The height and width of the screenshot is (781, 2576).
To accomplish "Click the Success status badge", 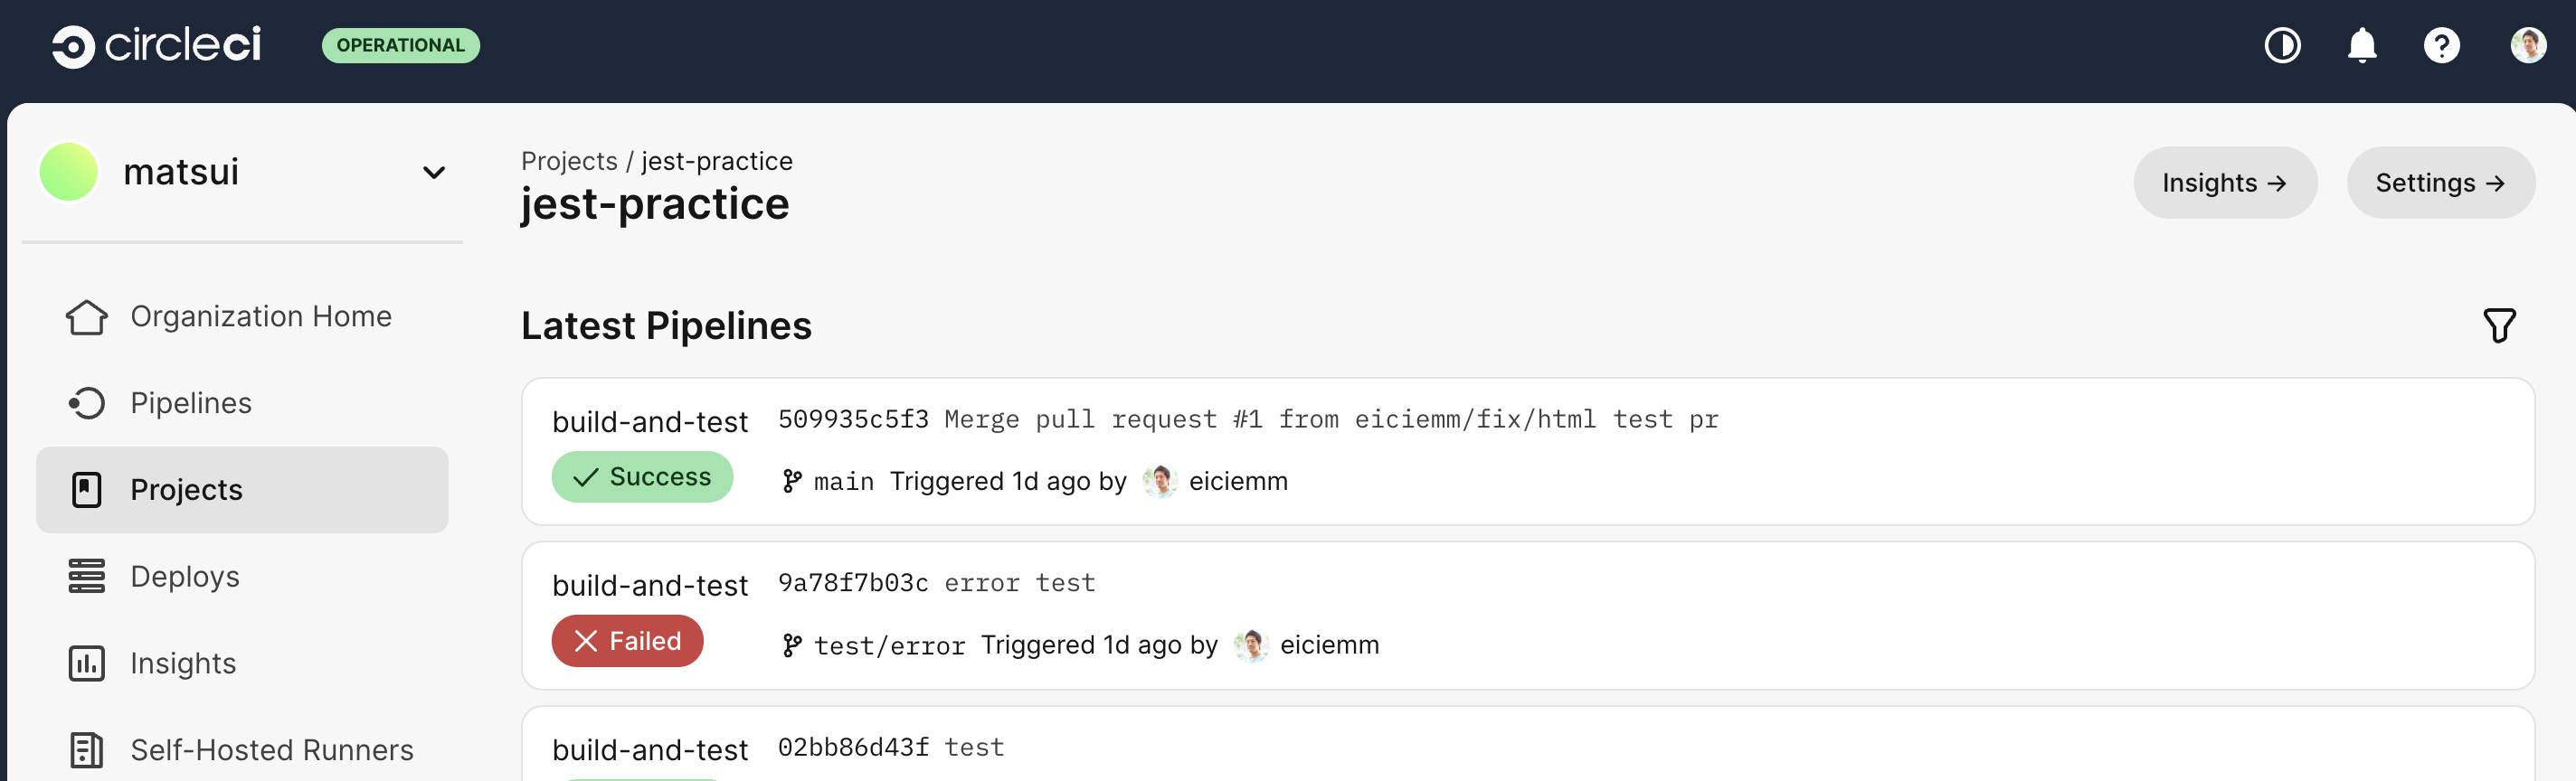I will pos(642,477).
